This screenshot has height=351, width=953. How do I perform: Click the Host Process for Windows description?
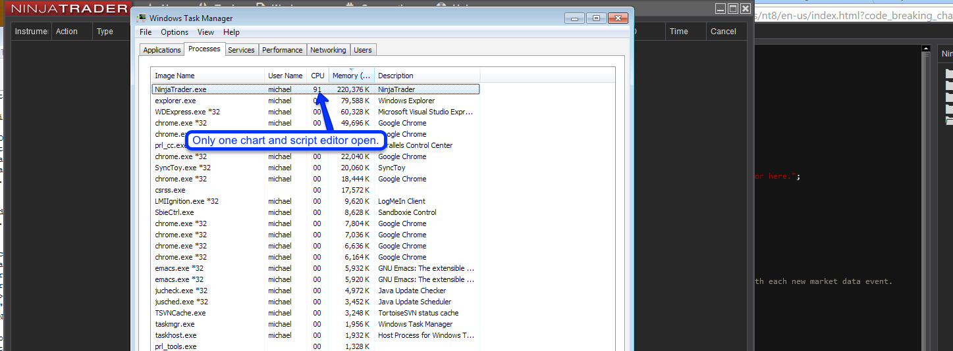[426, 335]
